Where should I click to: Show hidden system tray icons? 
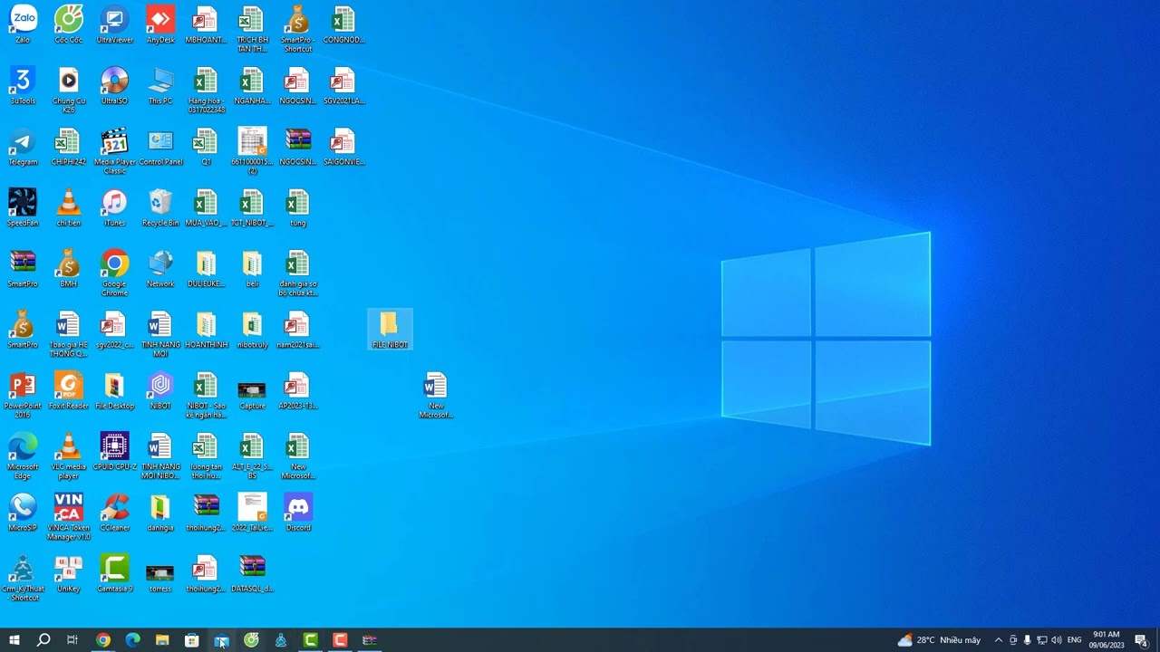point(999,640)
